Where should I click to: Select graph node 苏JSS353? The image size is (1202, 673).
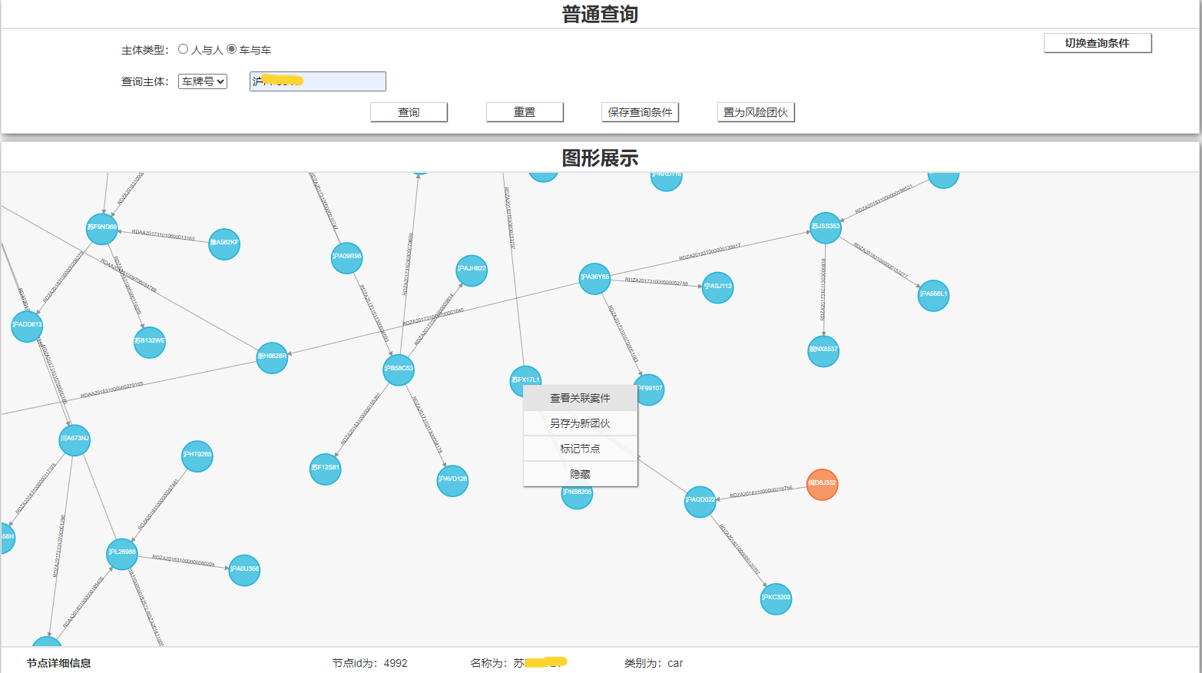[x=826, y=227]
